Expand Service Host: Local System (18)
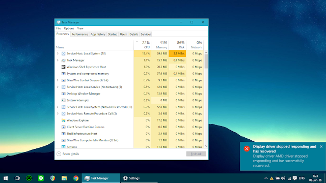The image size is (326, 183). 58,53
